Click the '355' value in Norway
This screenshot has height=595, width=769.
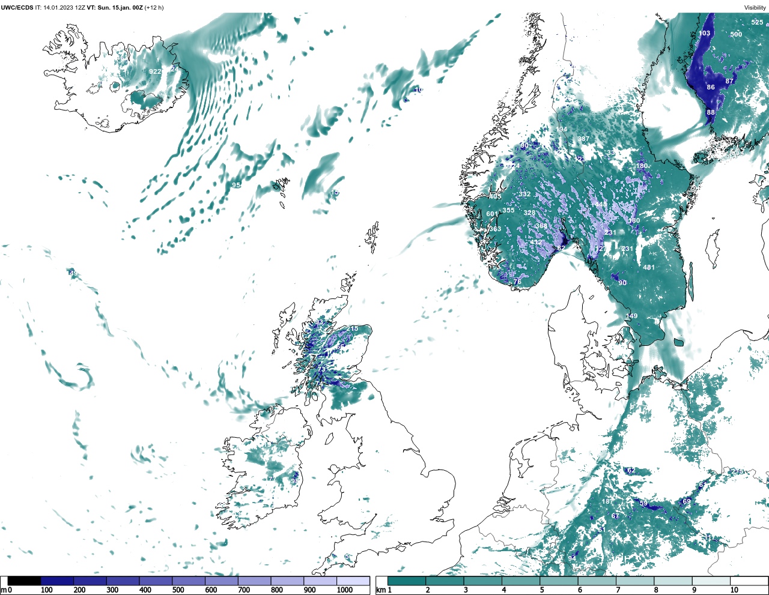point(508,210)
